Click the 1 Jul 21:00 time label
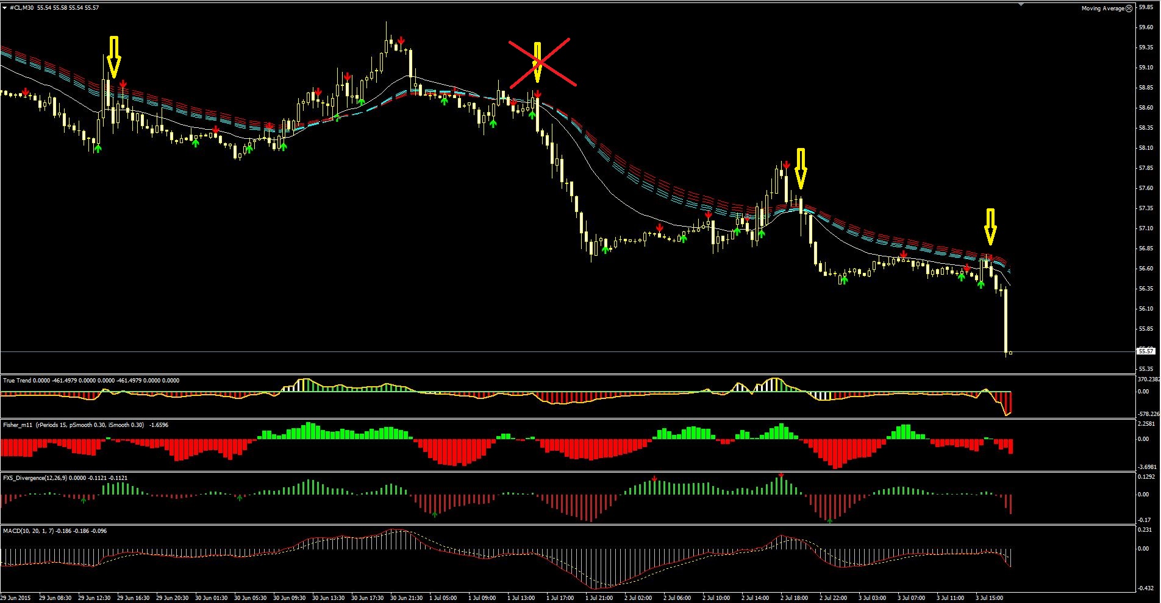This screenshot has width=1161, height=603. [x=599, y=598]
